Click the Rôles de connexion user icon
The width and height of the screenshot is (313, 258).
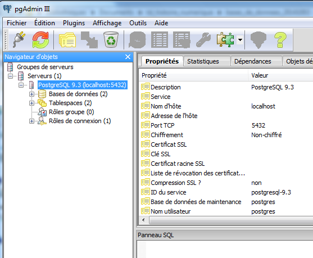[42, 121]
